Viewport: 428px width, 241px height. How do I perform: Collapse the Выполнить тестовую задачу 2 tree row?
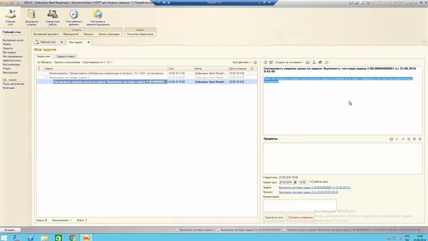[x=46, y=78]
